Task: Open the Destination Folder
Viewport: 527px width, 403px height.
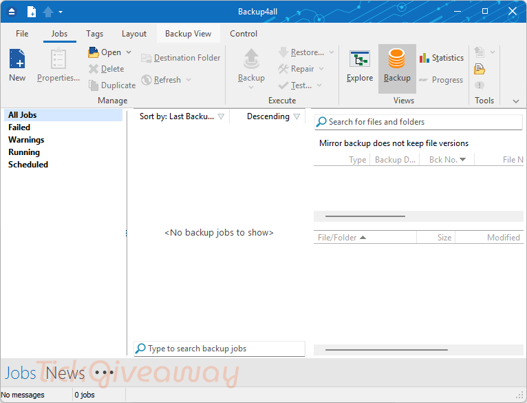Action: click(181, 58)
